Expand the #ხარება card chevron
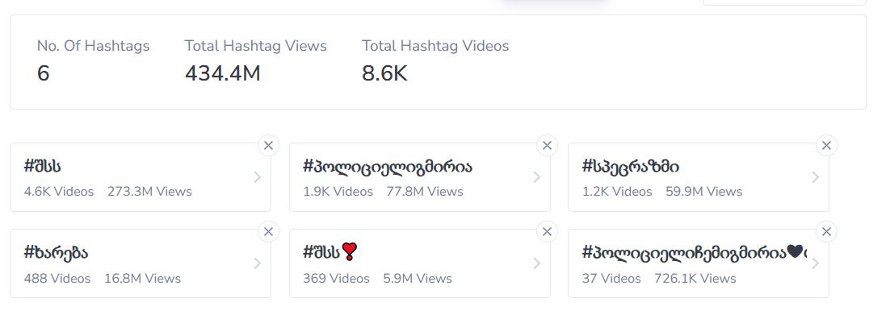The image size is (886, 323). tap(257, 263)
